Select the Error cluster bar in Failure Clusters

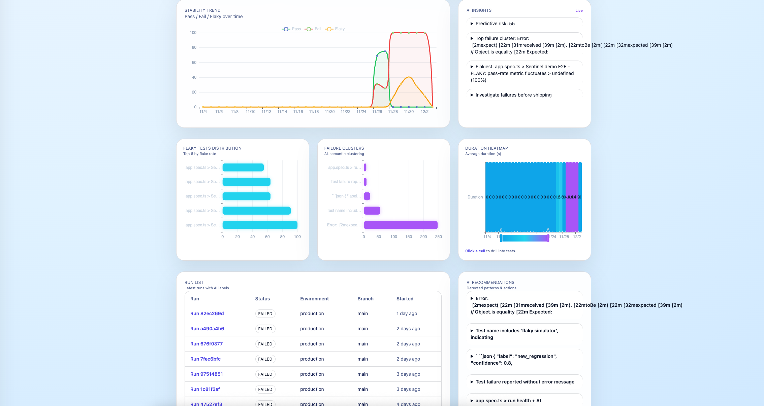click(400, 225)
